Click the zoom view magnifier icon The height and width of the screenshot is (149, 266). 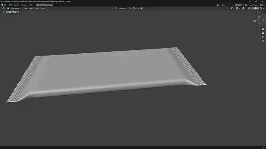263,29
